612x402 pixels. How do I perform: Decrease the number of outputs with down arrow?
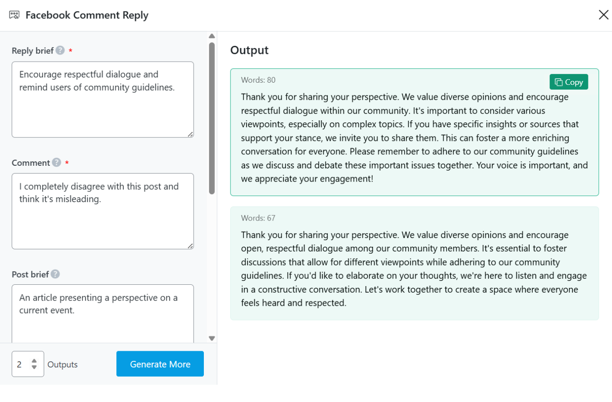point(34,367)
